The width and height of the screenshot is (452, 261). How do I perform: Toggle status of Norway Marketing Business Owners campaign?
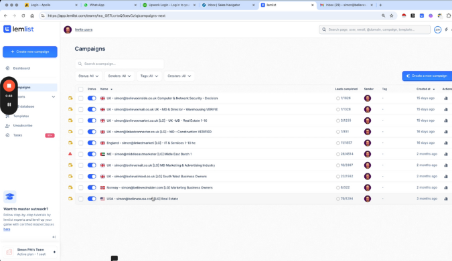click(x=92, y=187)
